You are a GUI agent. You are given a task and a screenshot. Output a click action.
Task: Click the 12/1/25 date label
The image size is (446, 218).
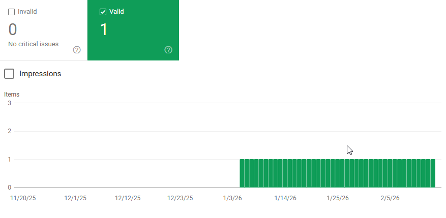pos(75,198)
